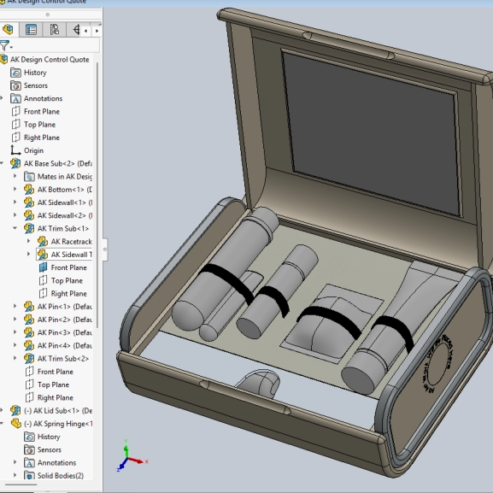The width and height of the screenshot is (493, 493).
Task: Expand the AK Bottom<1> part
Action: click(15, 190)
